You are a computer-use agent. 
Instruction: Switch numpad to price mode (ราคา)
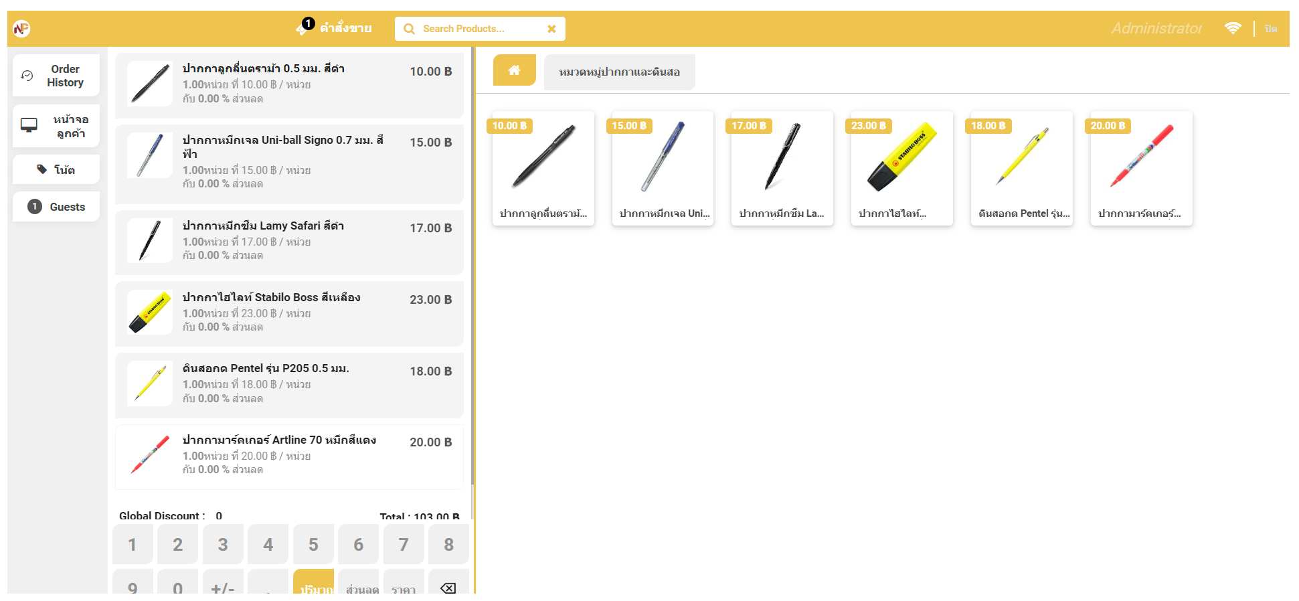pos(404,582)
